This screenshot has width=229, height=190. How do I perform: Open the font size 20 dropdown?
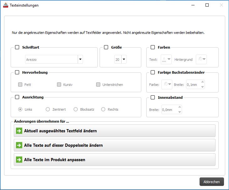(x=124, y=59)
